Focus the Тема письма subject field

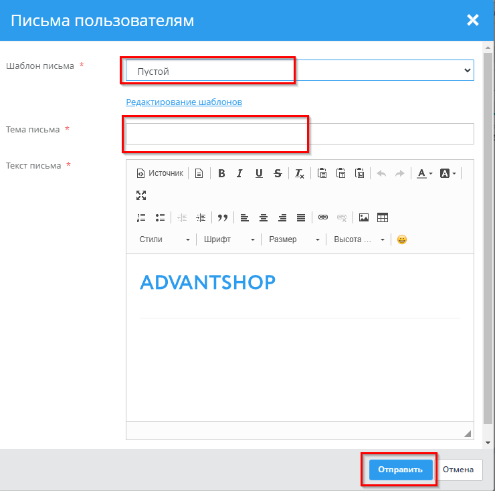[300, 134]
